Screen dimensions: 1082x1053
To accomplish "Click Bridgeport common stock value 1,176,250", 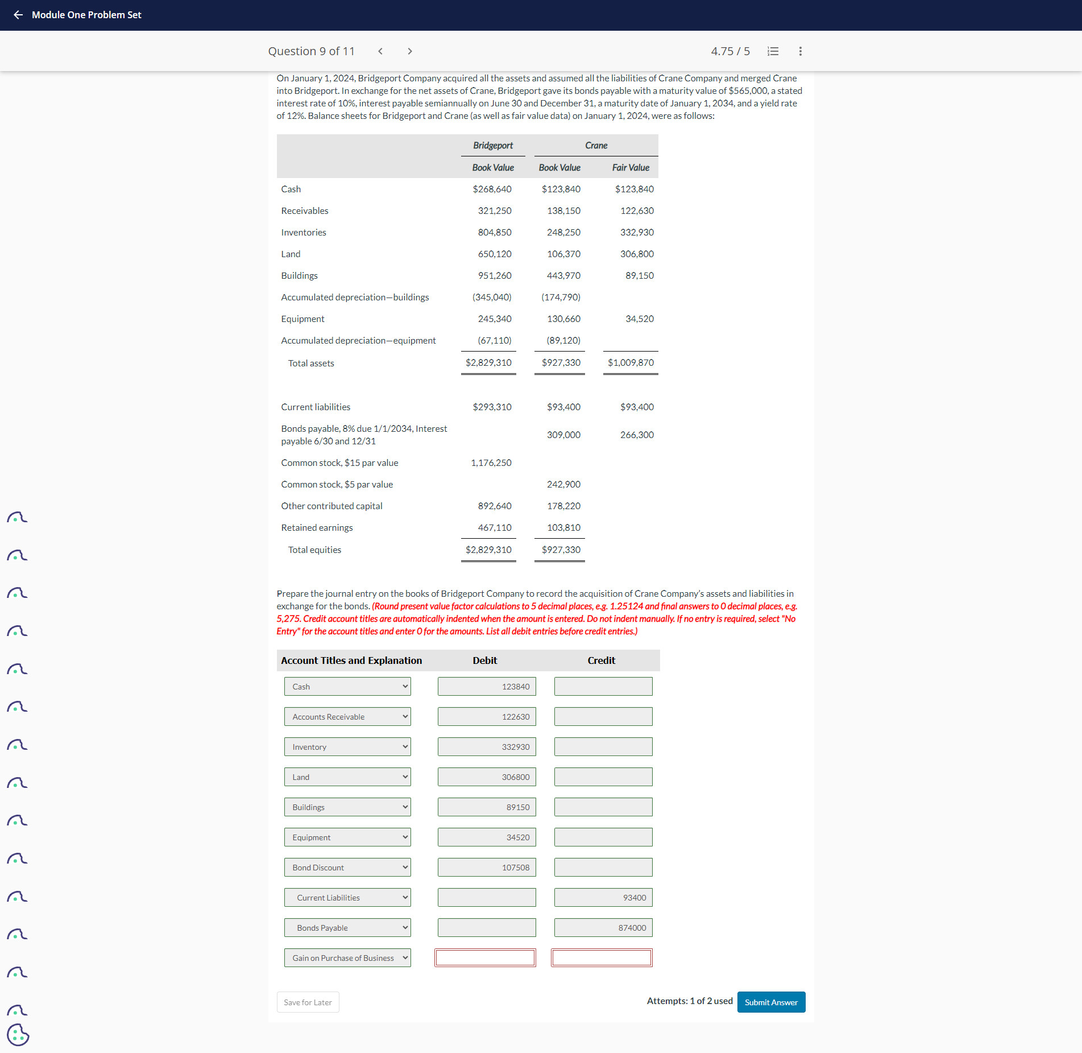I will pyautogui.click(x=491, y=463).
